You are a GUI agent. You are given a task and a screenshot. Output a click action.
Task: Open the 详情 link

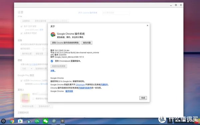point(53,71)
